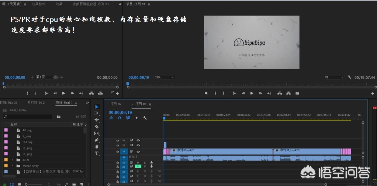The height and width of the screenshot is (186, 377).
Task: Click in the Project panel search field
Action: click(x=27, y=117)
